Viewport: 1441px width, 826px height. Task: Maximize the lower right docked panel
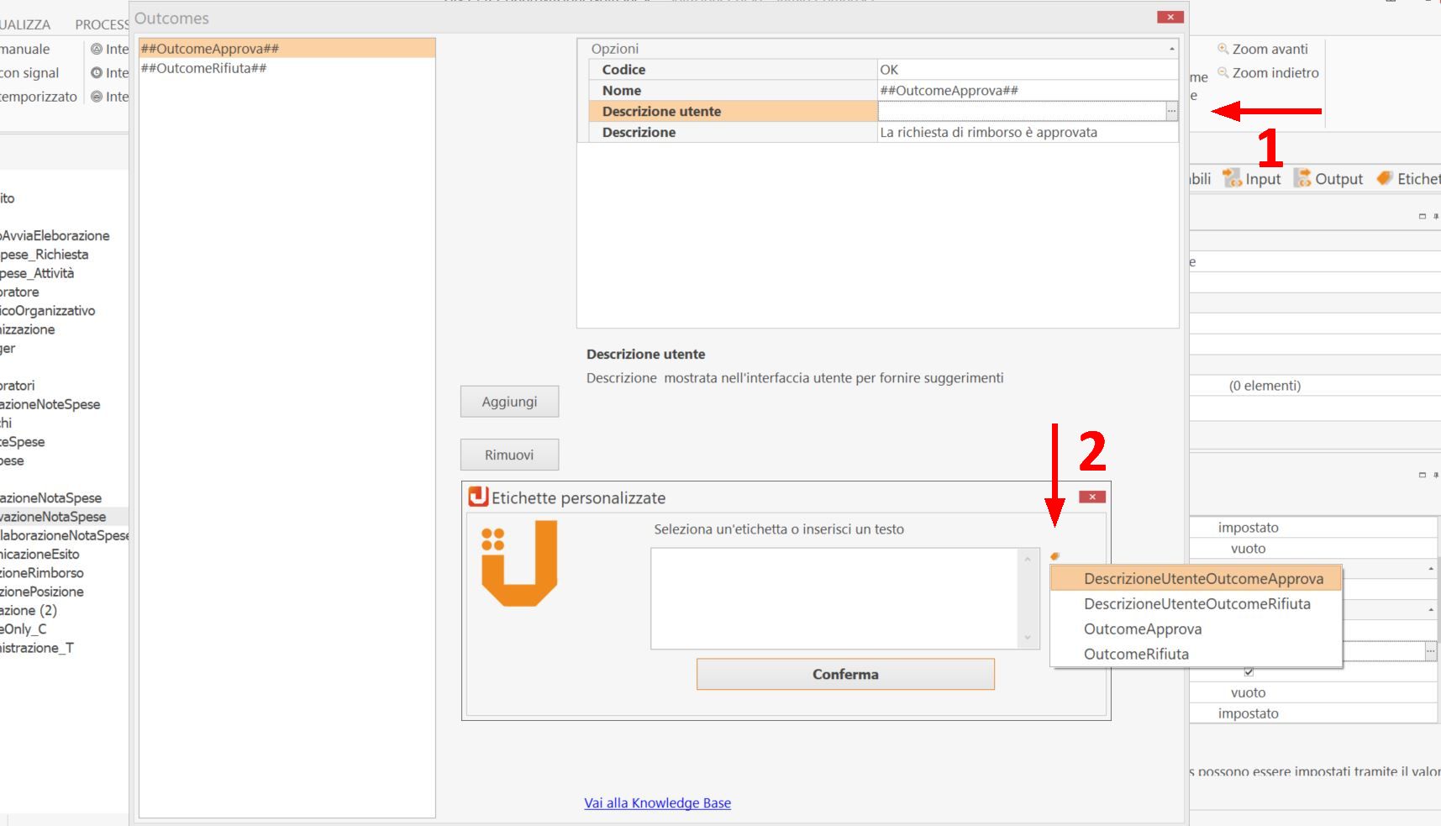pos(1422,475)
